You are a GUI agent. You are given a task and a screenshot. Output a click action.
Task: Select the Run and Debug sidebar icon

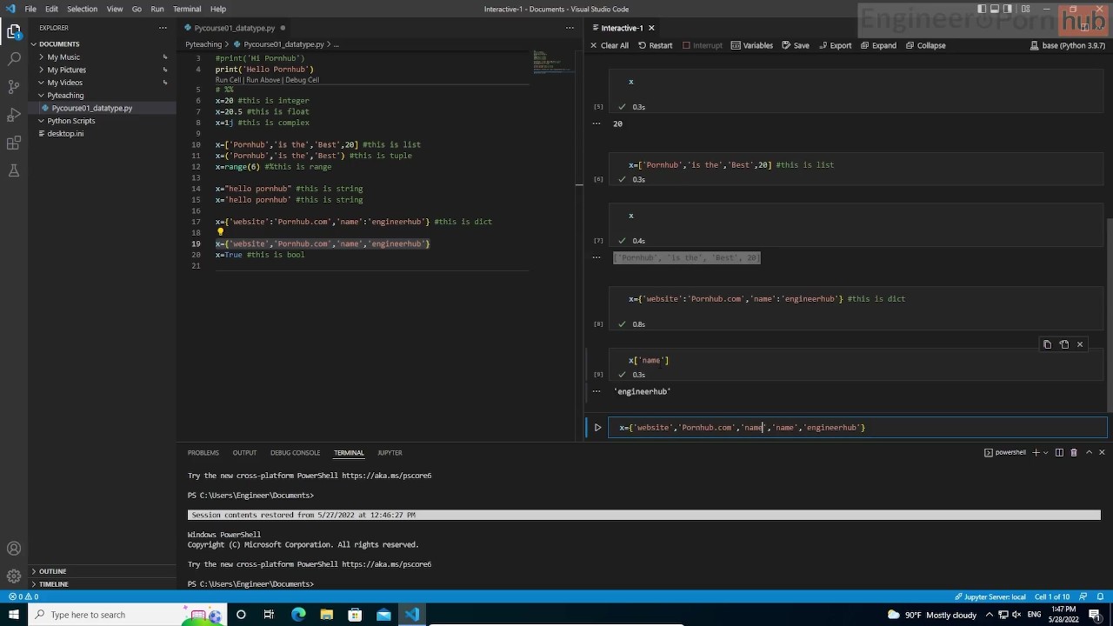click(x=13, y=114)
